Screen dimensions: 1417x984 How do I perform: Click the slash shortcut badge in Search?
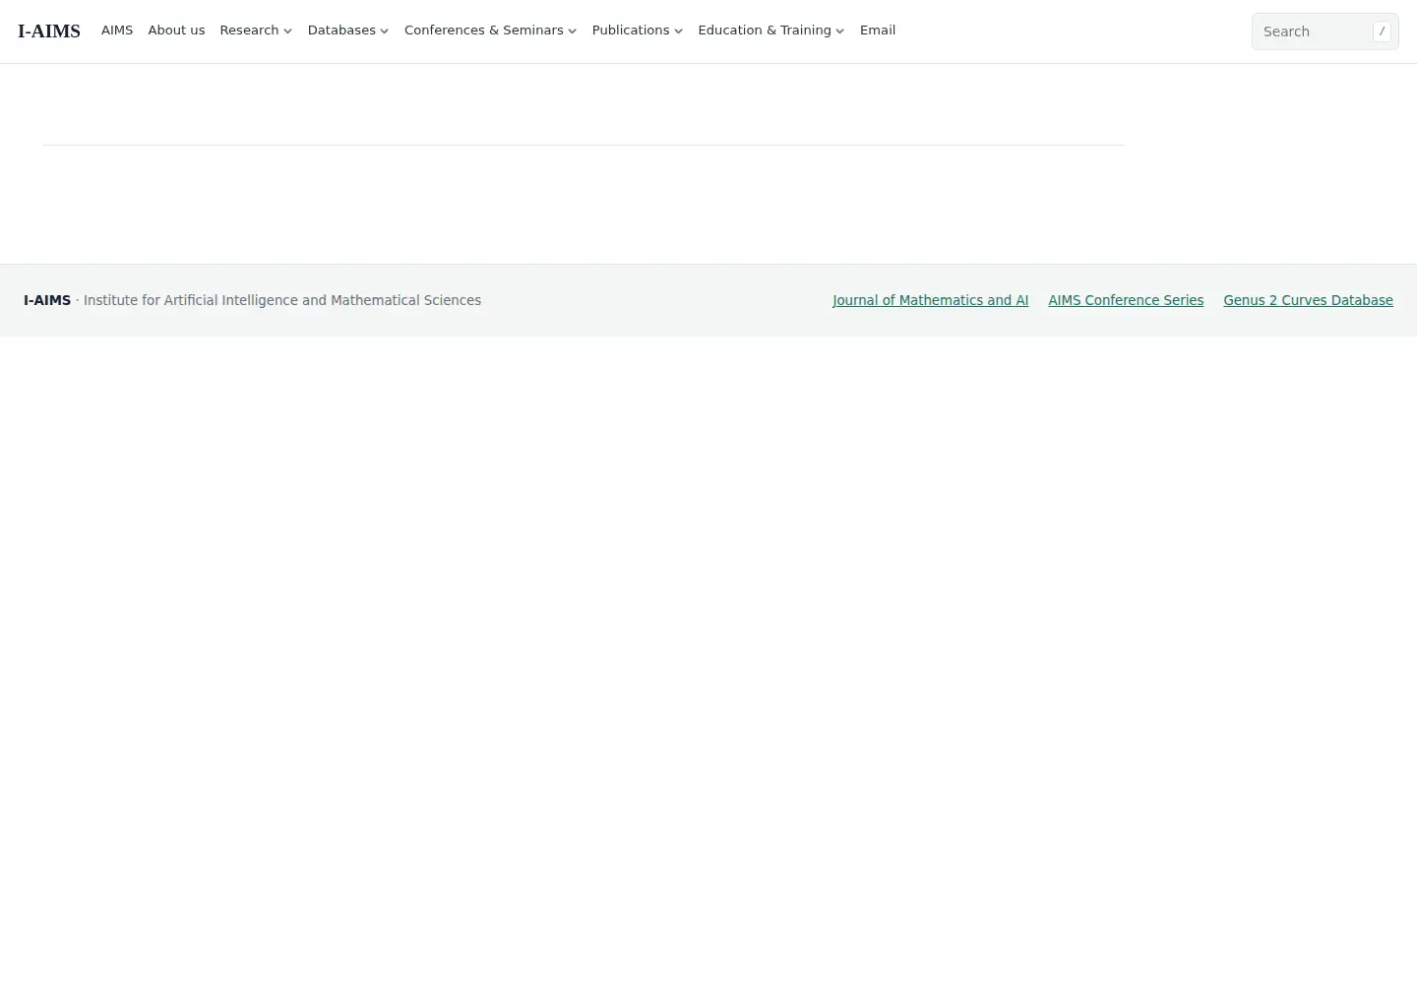pos(1382,31)
